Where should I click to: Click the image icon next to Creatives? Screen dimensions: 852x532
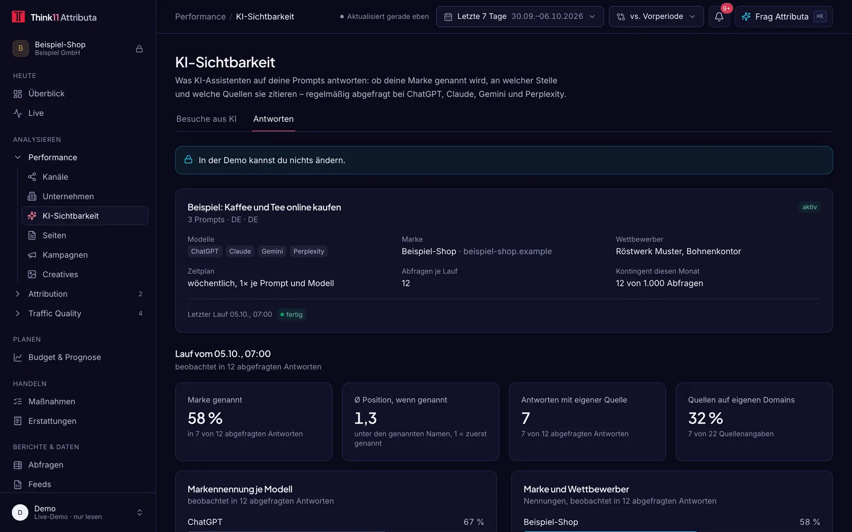(32, 274)
